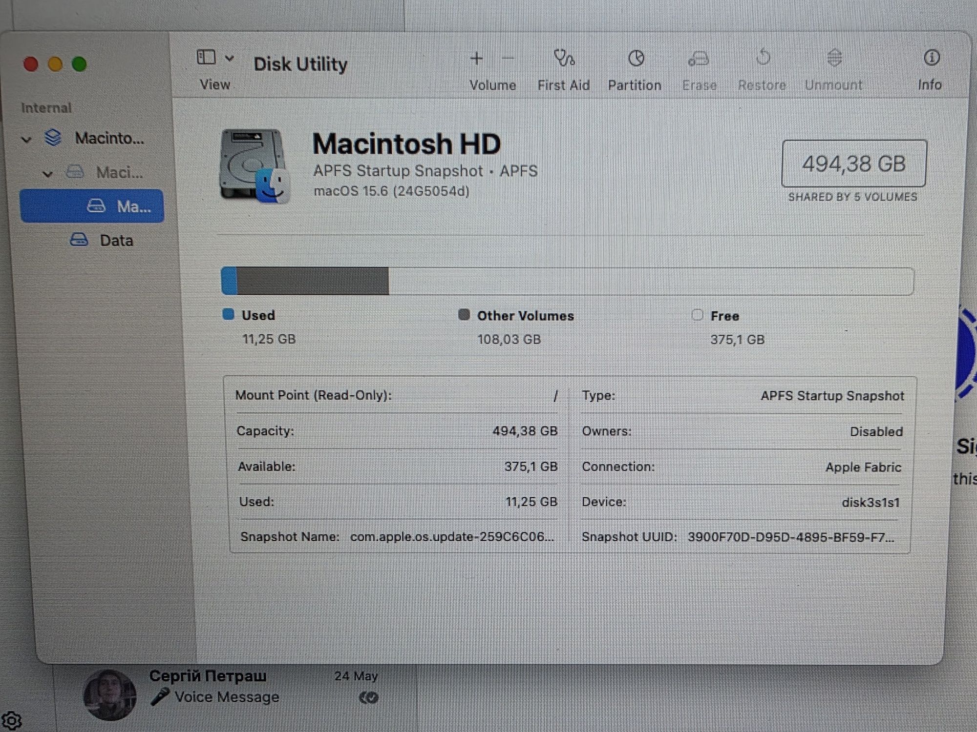Click the Unmount icon
Image resolution: width=977 pixels, height=732 pixels.
834,58
